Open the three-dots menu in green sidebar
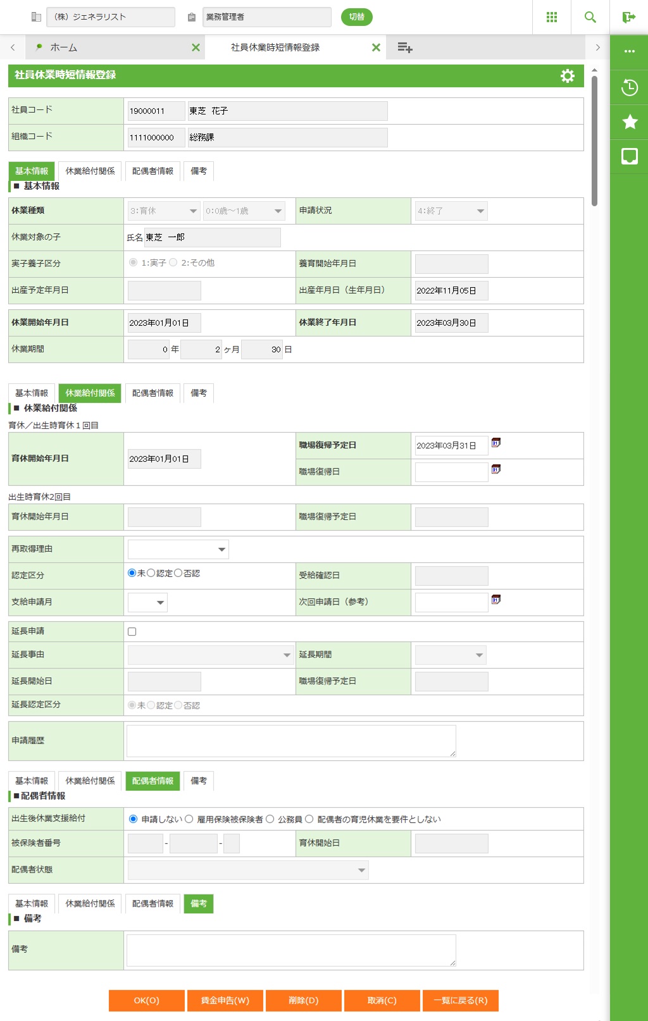The image size is (648, 1021). pos(630,51)
